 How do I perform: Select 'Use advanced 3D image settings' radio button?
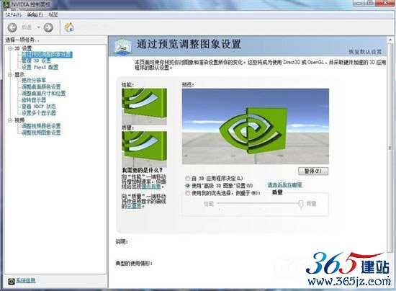187,186
